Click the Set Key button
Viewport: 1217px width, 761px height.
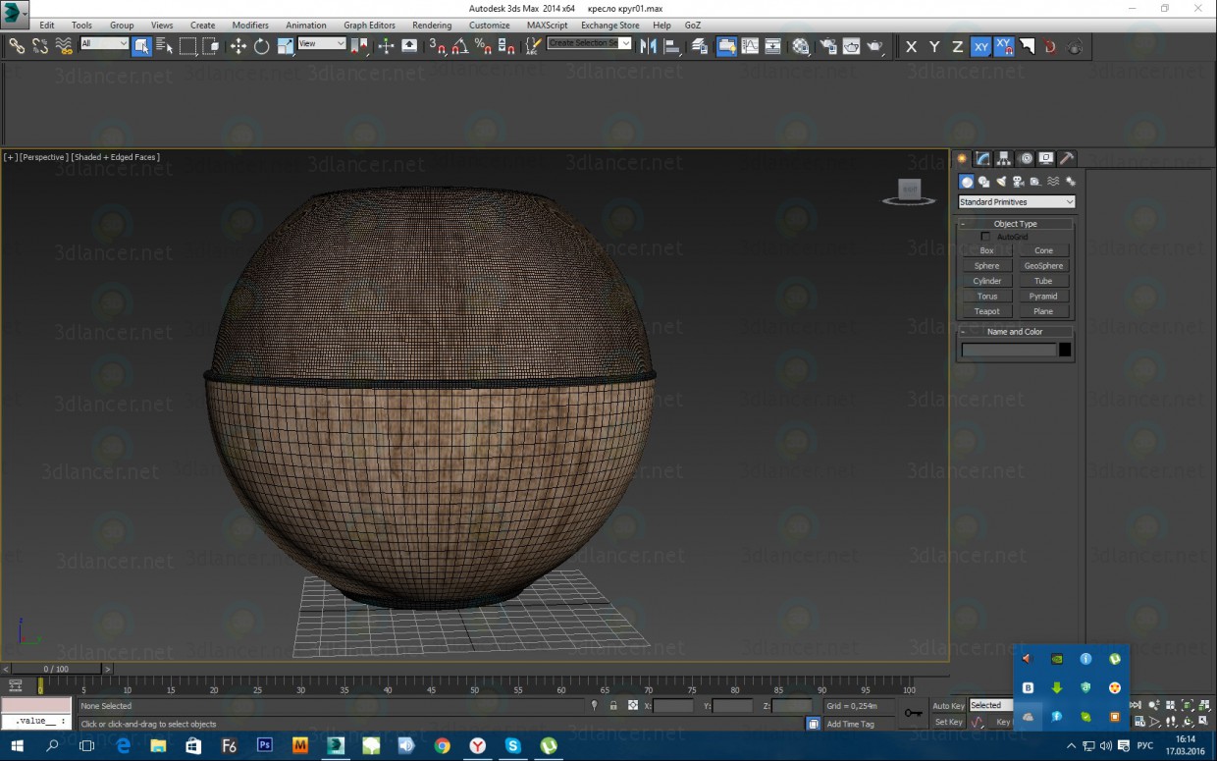point(948,723)
